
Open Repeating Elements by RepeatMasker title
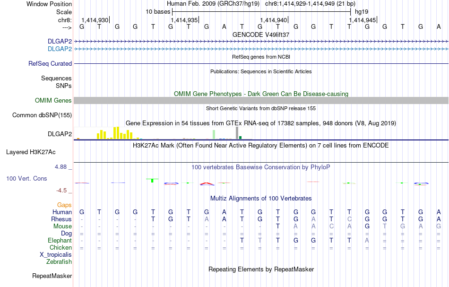(x=261, y=269)
